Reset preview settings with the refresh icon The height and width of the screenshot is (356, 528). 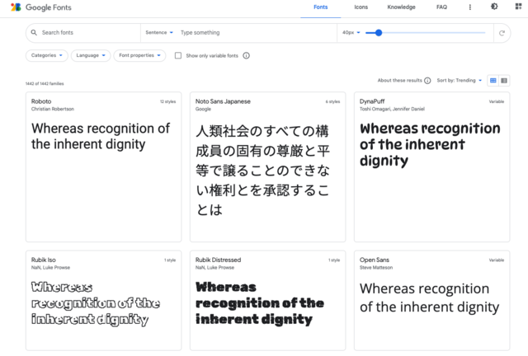point(502,33)
